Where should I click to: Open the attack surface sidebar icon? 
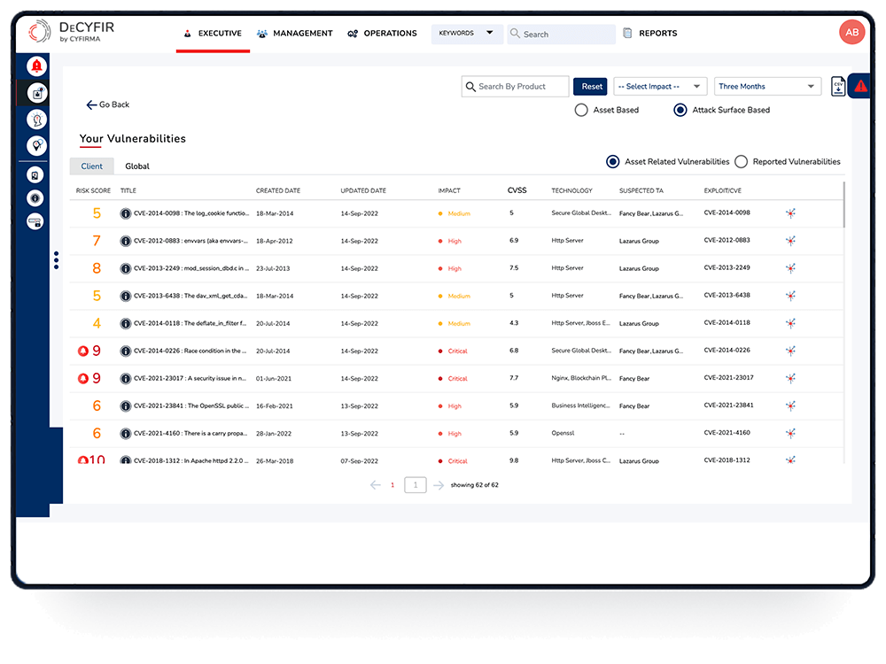pyautogui.click(x=36, y=93)
